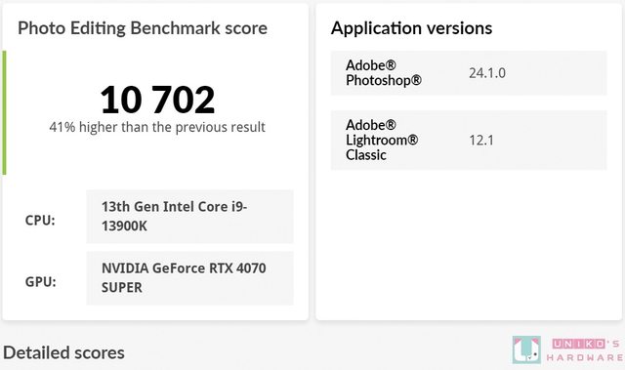Viewport: 625px width, 370px height.
Task: Select the Adobe Lightroom Classic row
Action: (469, 141)
